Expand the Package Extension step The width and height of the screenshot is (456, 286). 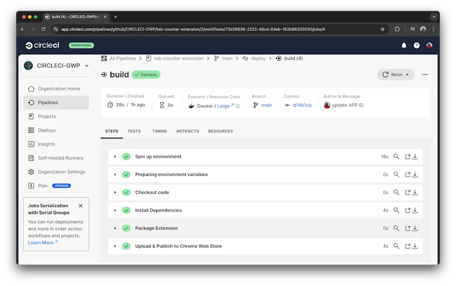[115, 228]
